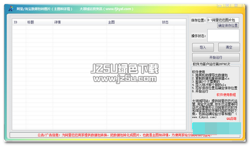Image resolution: width=250 pixels, height=146 pixels.
Task: Select the 详情 column header
Action: [80, 22]
